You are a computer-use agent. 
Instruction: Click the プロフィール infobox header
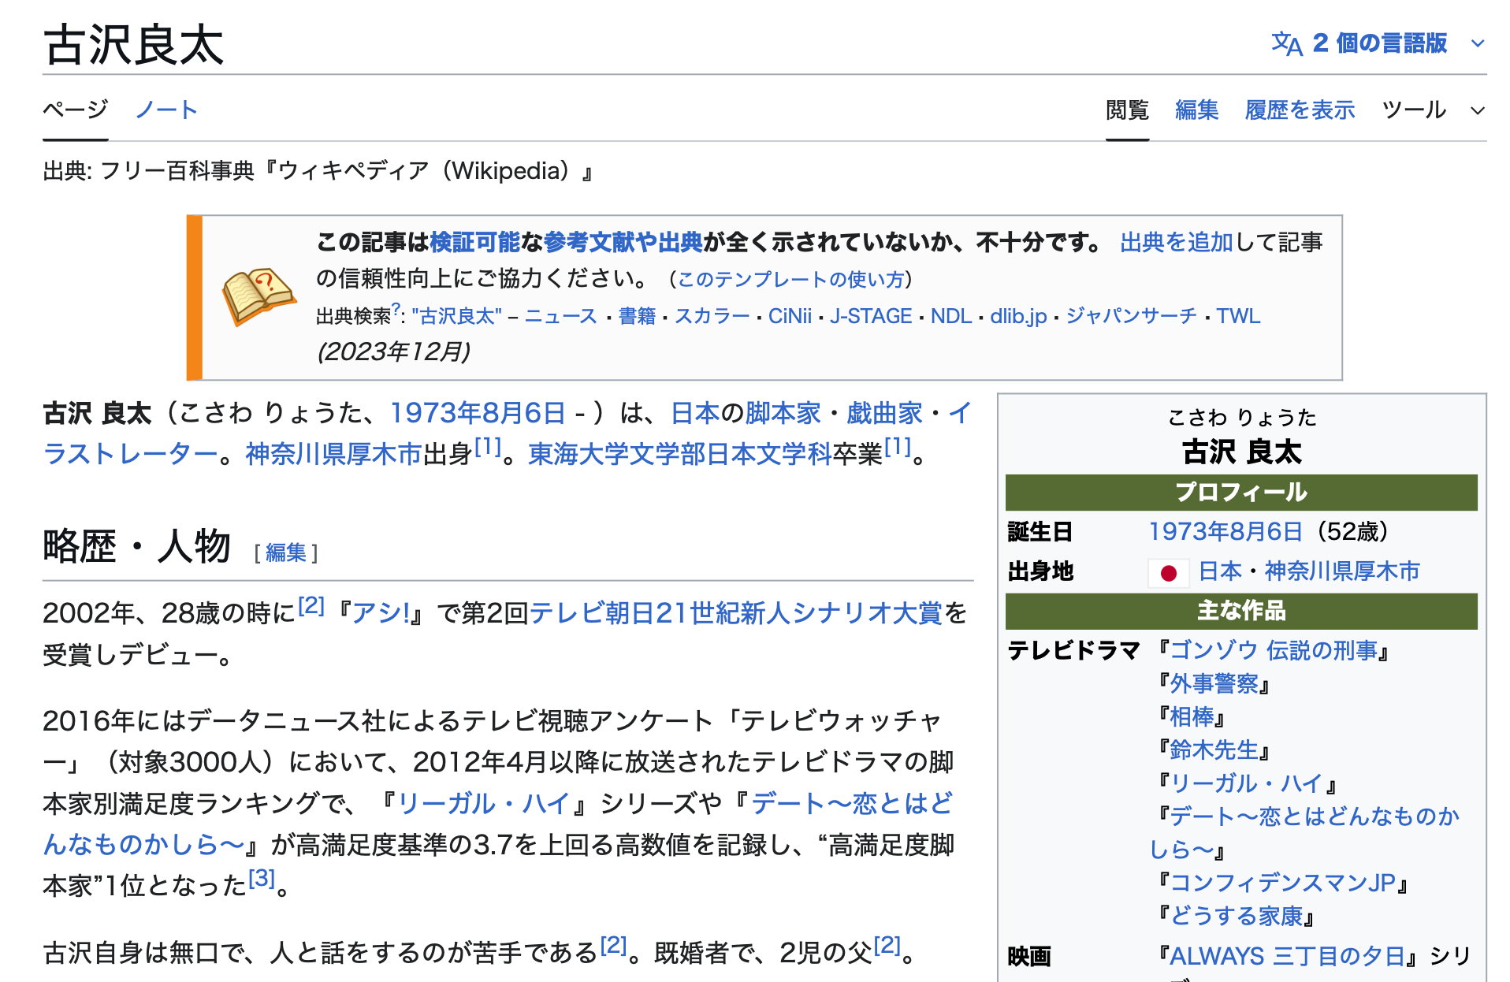pos(1241,493)
